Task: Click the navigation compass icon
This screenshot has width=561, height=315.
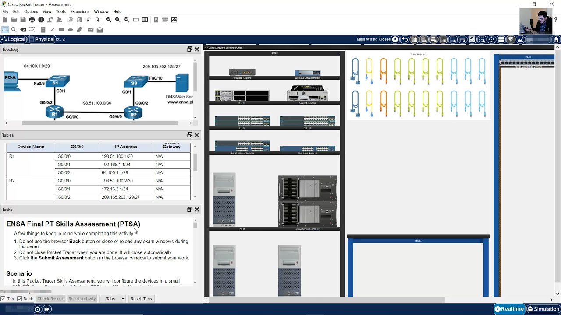Action: [395, 39]
